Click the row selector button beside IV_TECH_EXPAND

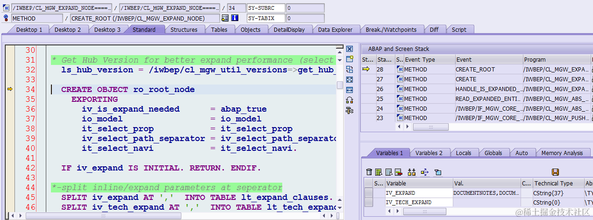pos(369,202)
